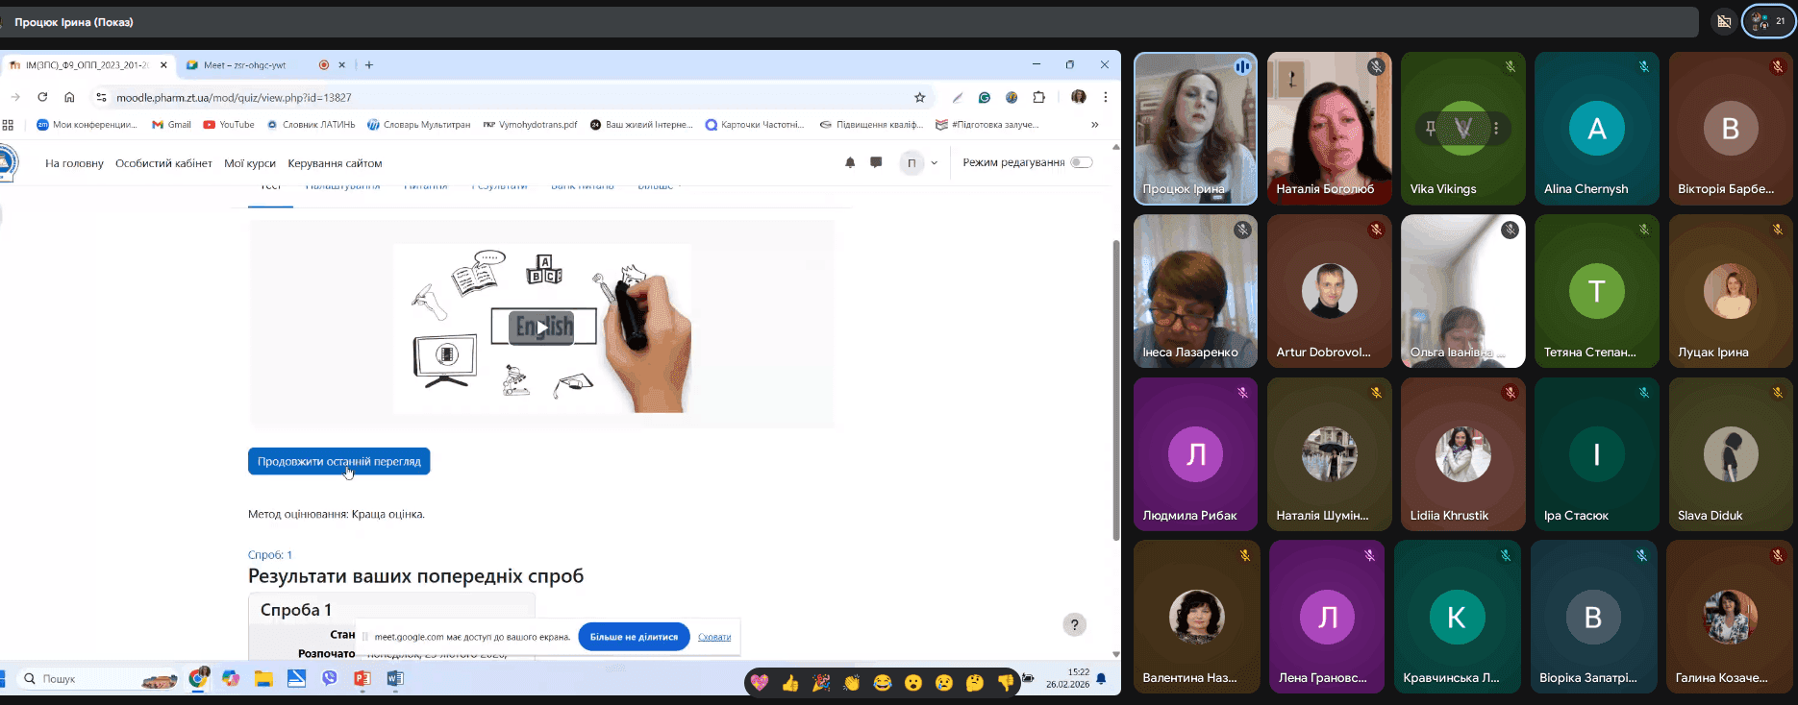Select Інеса Лазаренко video tile
1798x705 pixels.
pos(1195,291)
